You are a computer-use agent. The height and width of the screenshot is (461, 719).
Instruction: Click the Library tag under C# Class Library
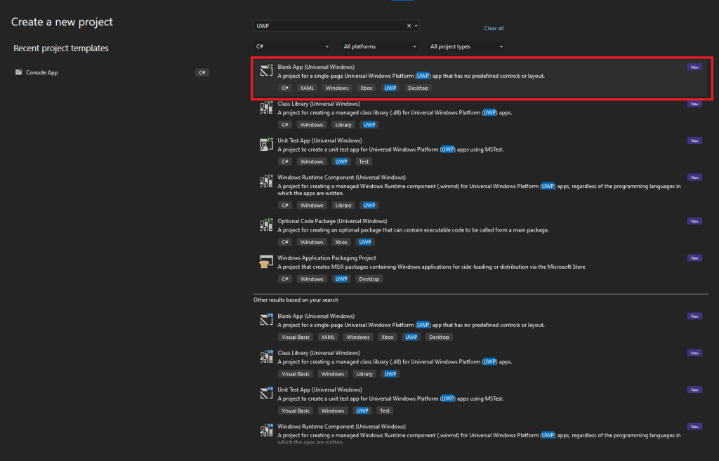[343, 125]
